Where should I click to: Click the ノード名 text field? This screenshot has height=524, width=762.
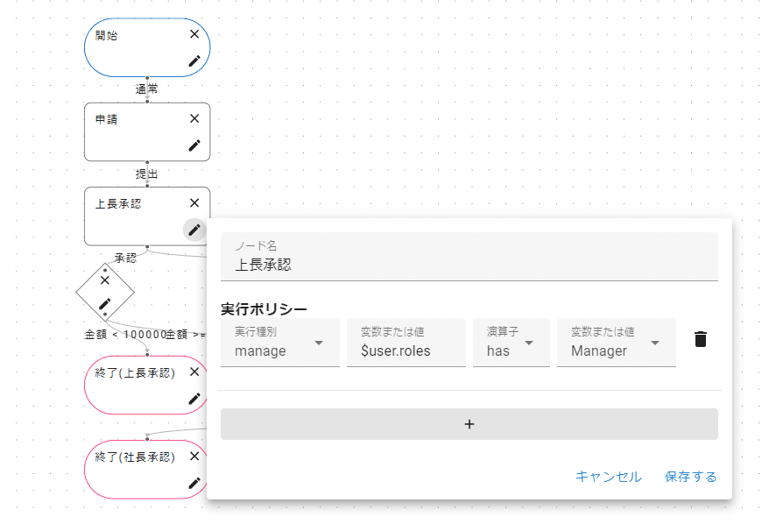[469, 264]
